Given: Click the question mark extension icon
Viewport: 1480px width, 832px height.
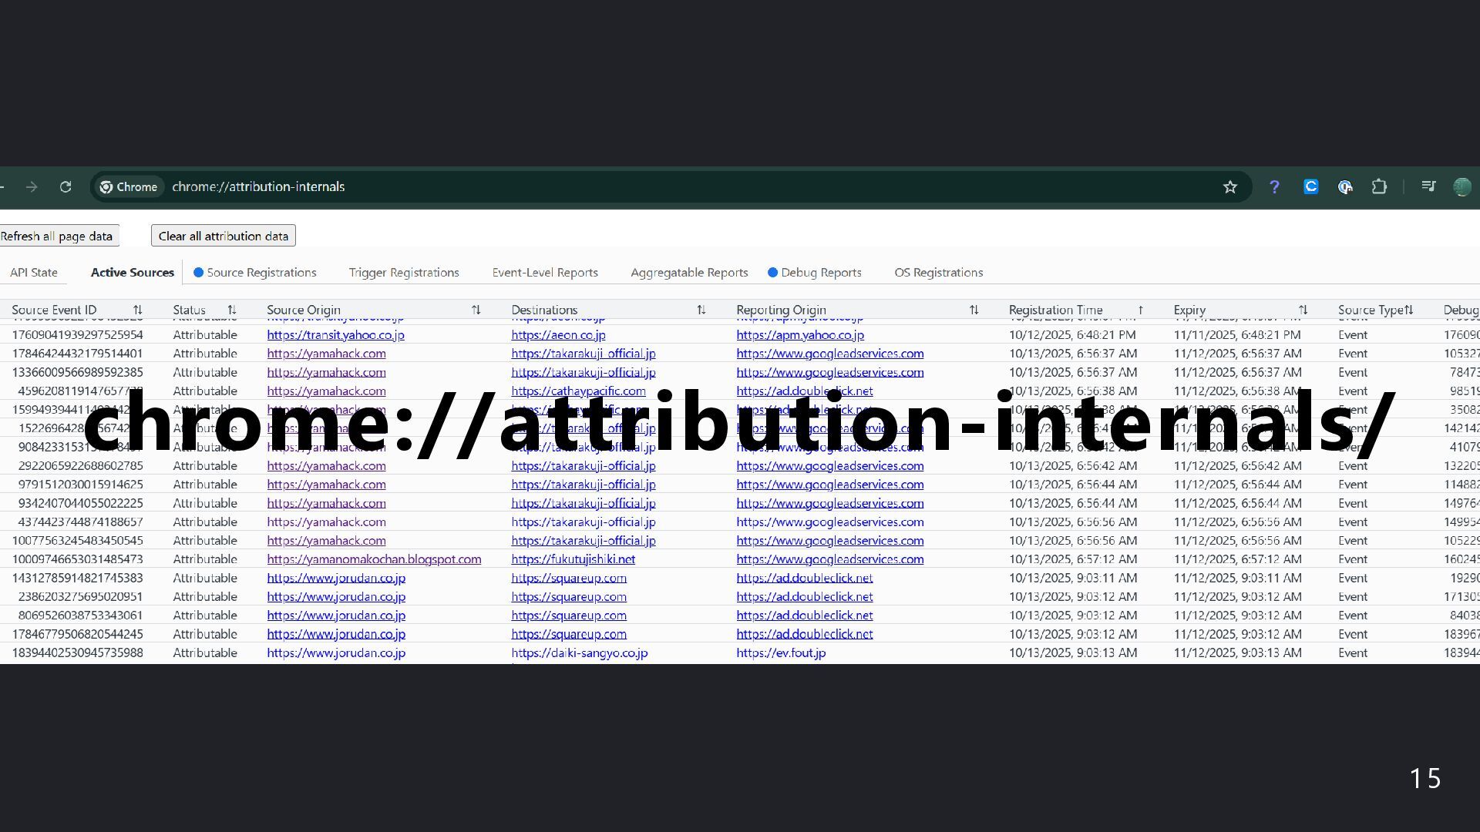Looking at the screenshot, I should 1274,187.
